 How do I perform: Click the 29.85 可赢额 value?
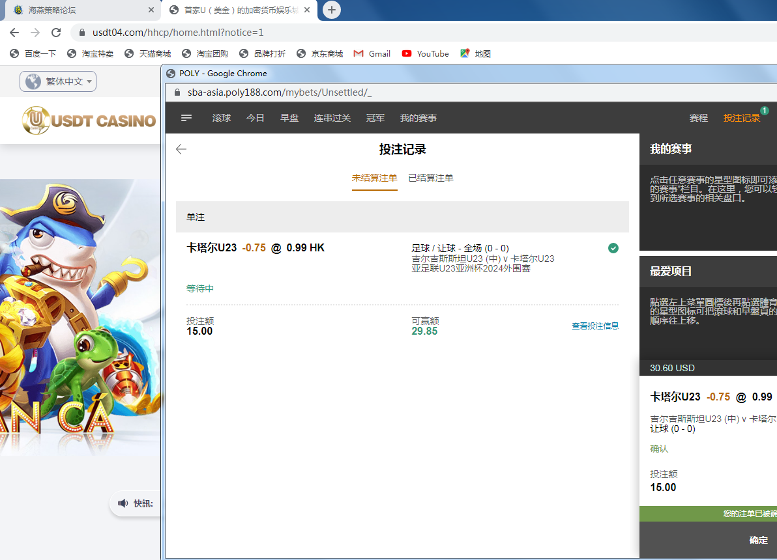click(424, 331)
